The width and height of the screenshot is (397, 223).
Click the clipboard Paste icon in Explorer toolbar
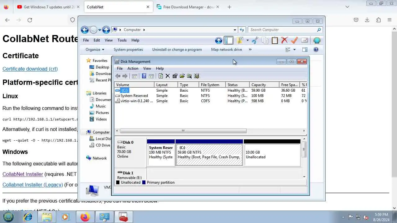click(x=275, y=40)
